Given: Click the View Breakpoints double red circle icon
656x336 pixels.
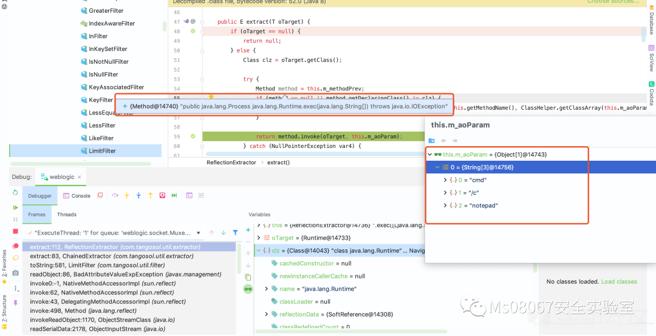Looking at the screenshot, I should pyautogui.click(x=15, y=245).
